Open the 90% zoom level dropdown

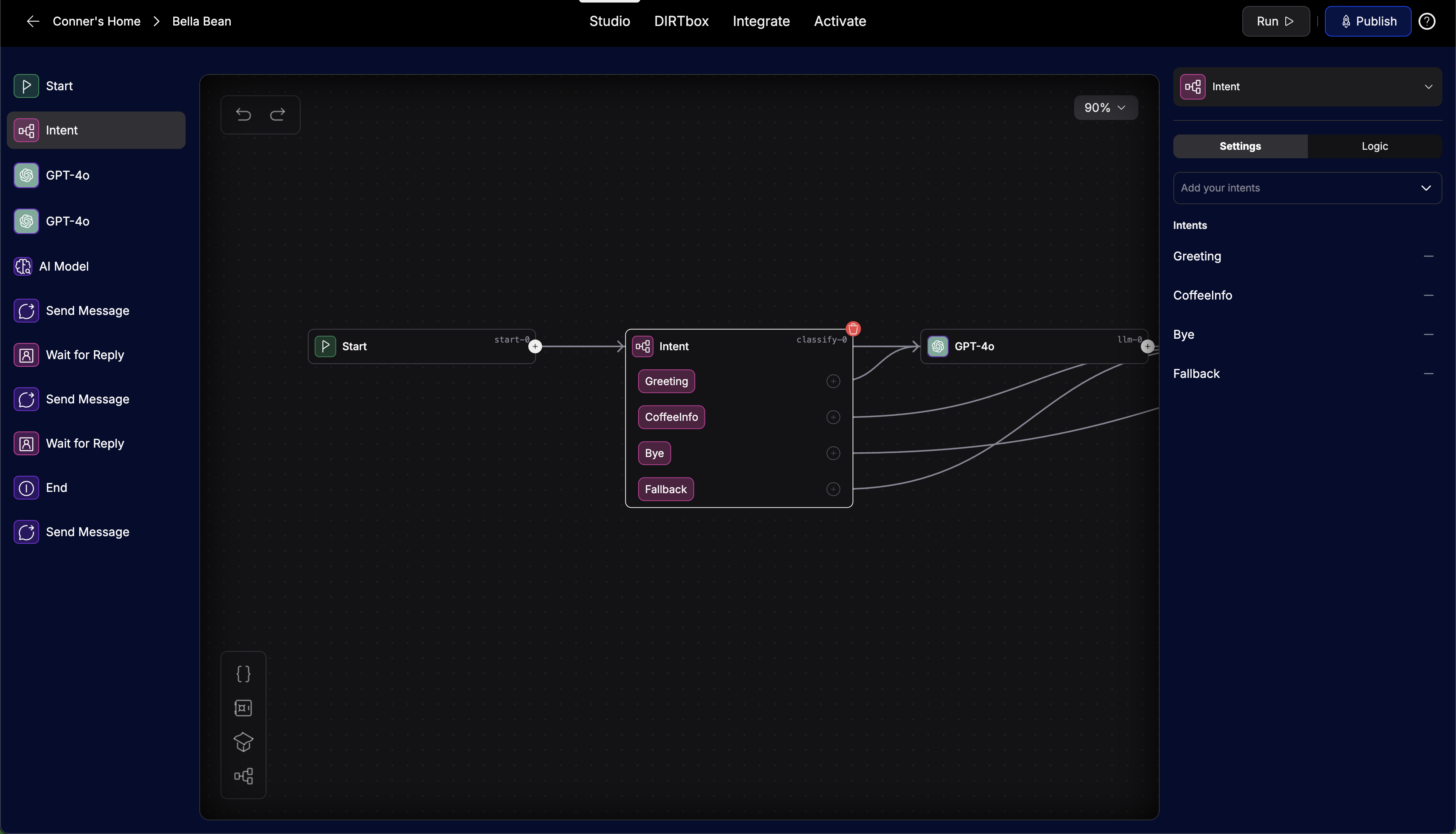pyautogui.click(x=1105, y=107)
